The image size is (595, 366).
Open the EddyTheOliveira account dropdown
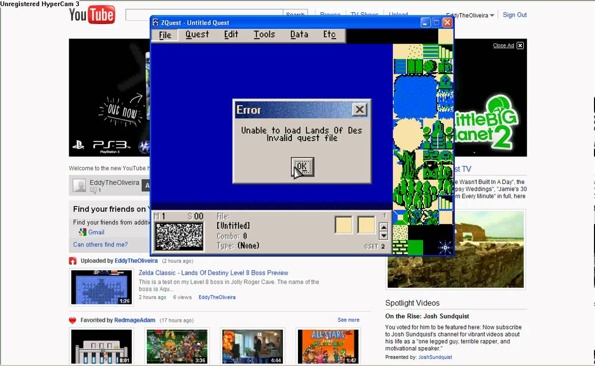coord(470,16)
